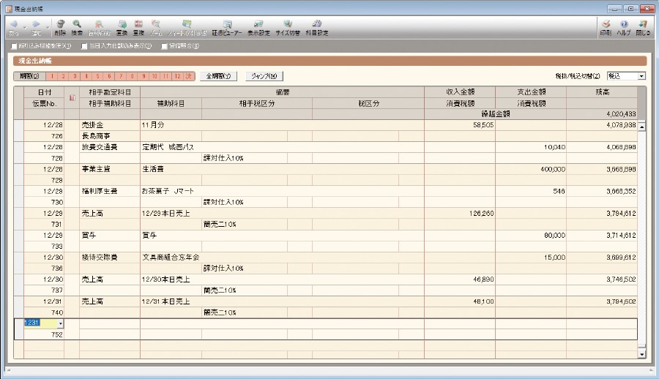The height and width of the screenshot is (379, 659).
Task: Open 表示設定 display settings
Action: pos(258,27)
